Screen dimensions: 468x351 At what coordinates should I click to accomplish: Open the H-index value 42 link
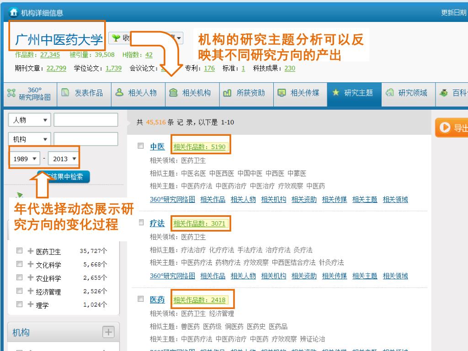149,55
